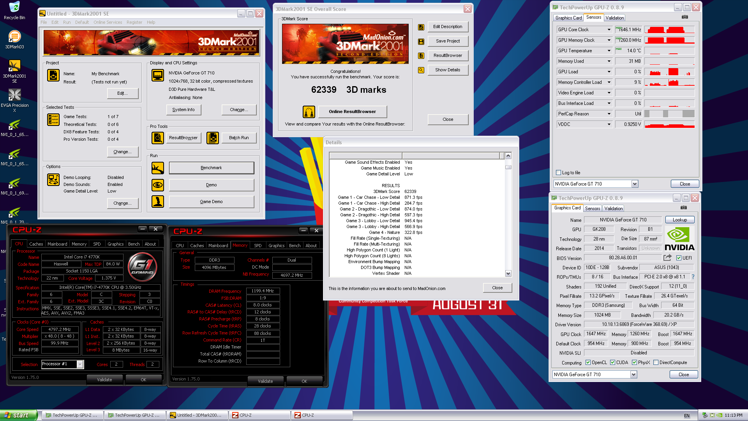
Task: Expand the GPU Temperature sensor dropdown
Action: click(x=609, y=51)
